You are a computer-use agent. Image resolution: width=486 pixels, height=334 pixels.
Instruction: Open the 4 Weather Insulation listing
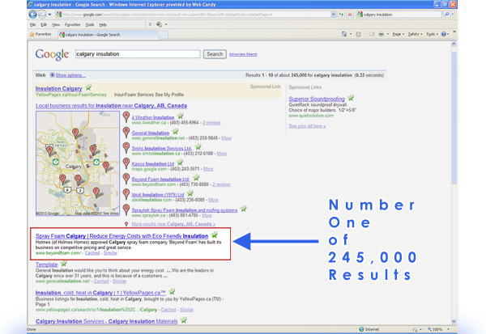[153, 117]
